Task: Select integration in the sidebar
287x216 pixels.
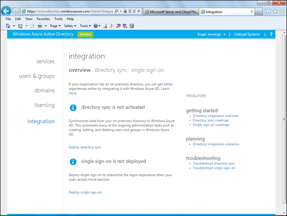Action: point(41,121)
